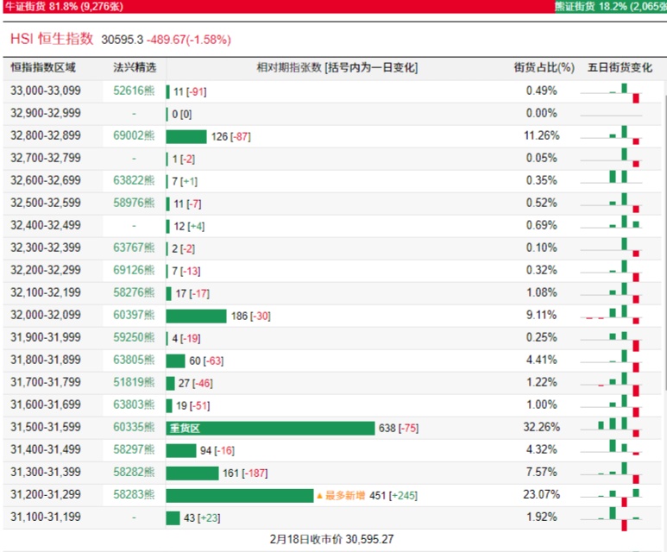Viewport: 667px width, 552px height.
Task: Click the green bar for 31,400-31,499
Action: point(181,450)
